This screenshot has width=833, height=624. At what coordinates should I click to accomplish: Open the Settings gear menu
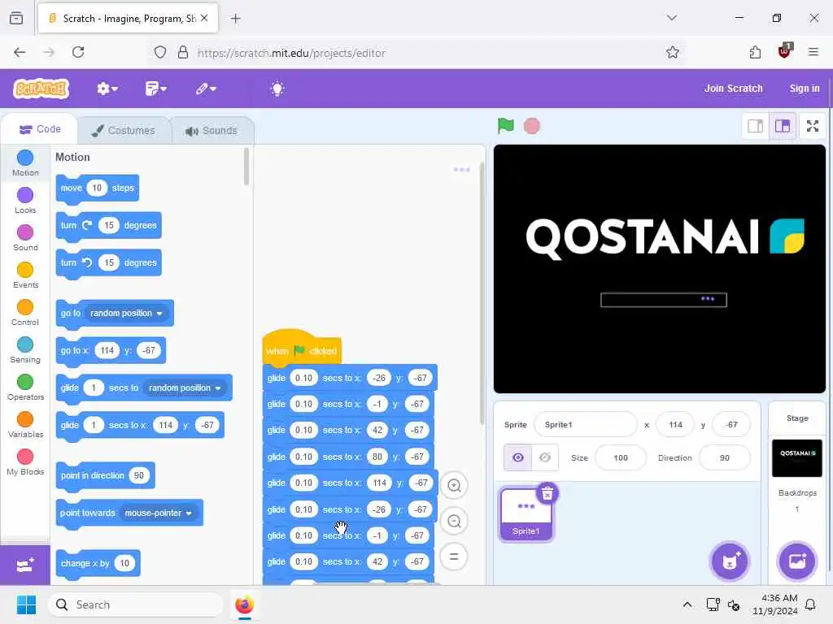pos(107,89)
